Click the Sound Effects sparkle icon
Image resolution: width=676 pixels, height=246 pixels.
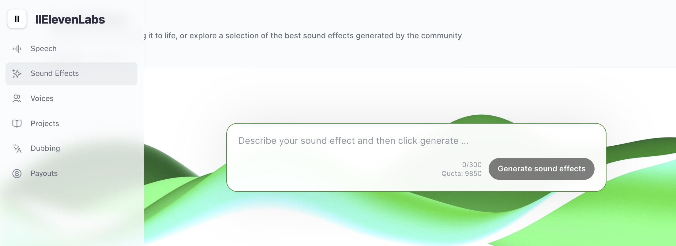tap(17, 73)
